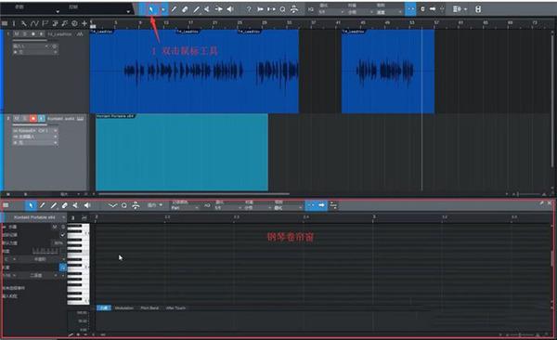Open the scale key C dropdown
This screenshot has width=557, height=340.
pos(10,259)
